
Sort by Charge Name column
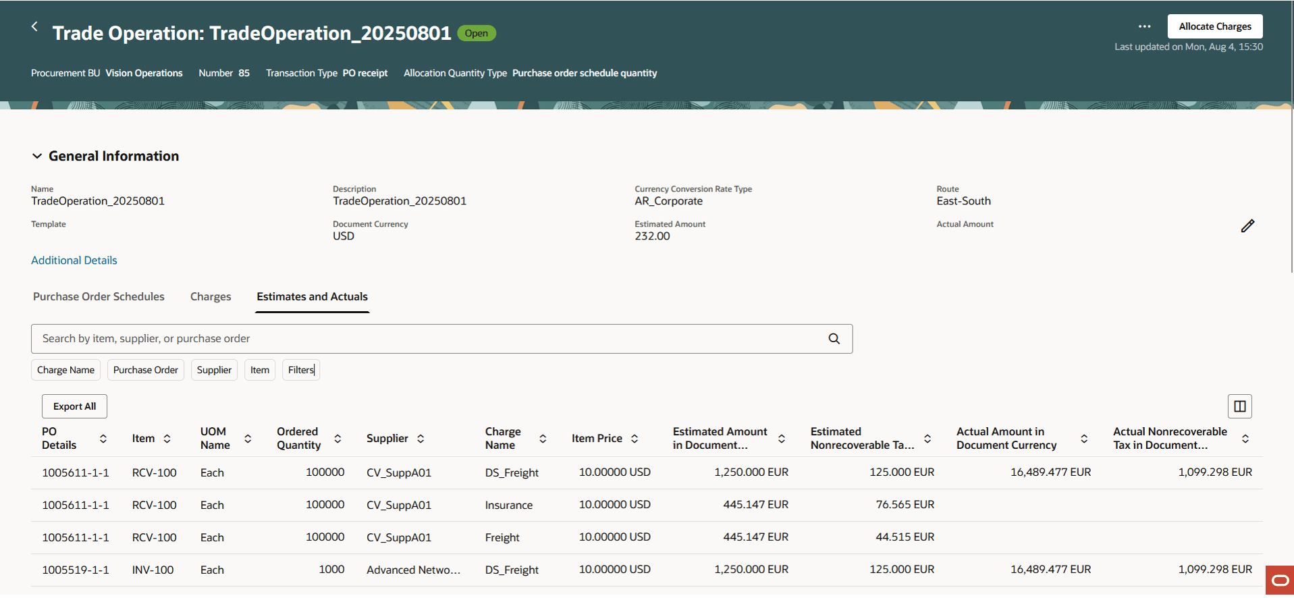click(543, 439)
